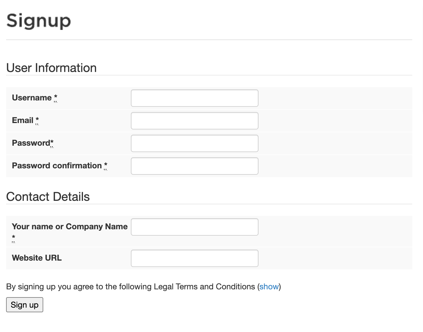Click the asterisk under Company Name label
This screenshot has height=332, width=423.
click(x=13, y=238)
